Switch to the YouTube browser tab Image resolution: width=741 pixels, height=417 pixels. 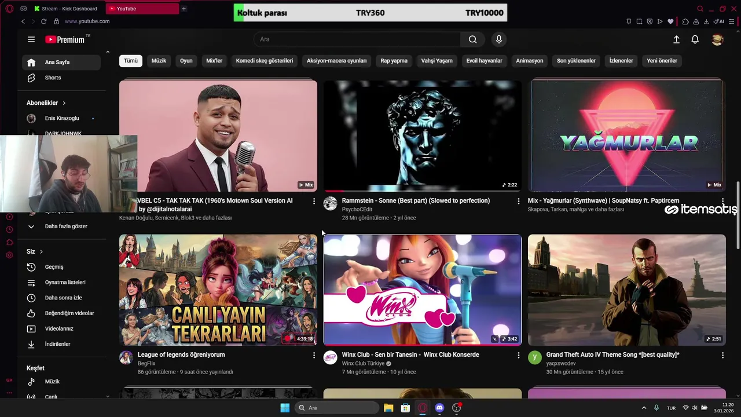(142, 9)
